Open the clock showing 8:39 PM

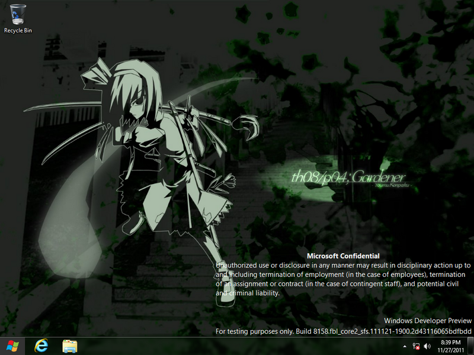pyautogui.click(x=450, y=346)
